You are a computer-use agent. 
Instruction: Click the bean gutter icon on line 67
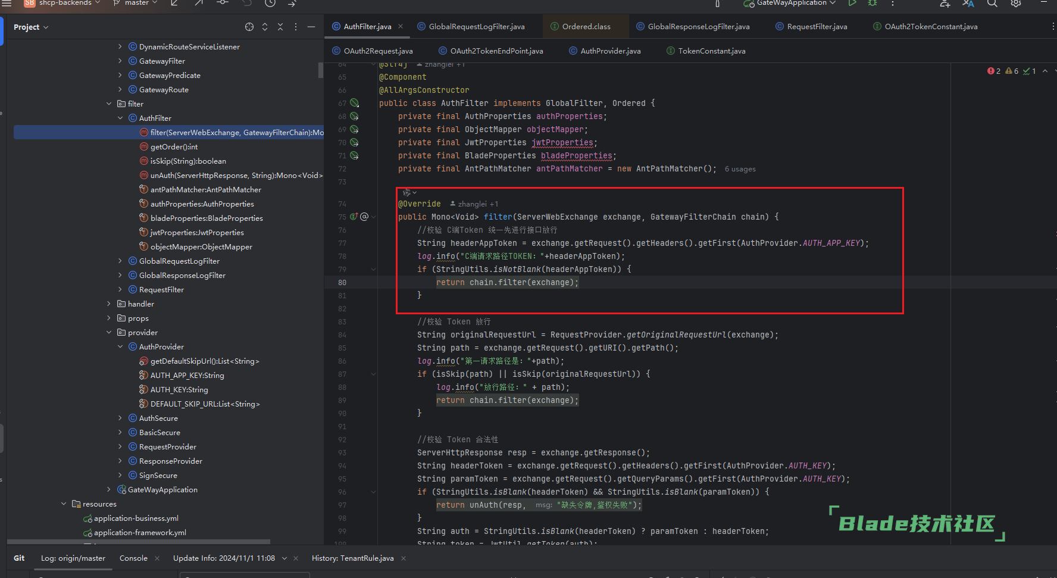pyautogui.click(x=354, y=103)
